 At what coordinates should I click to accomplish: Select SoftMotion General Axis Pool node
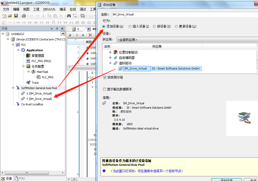point(39,88)
